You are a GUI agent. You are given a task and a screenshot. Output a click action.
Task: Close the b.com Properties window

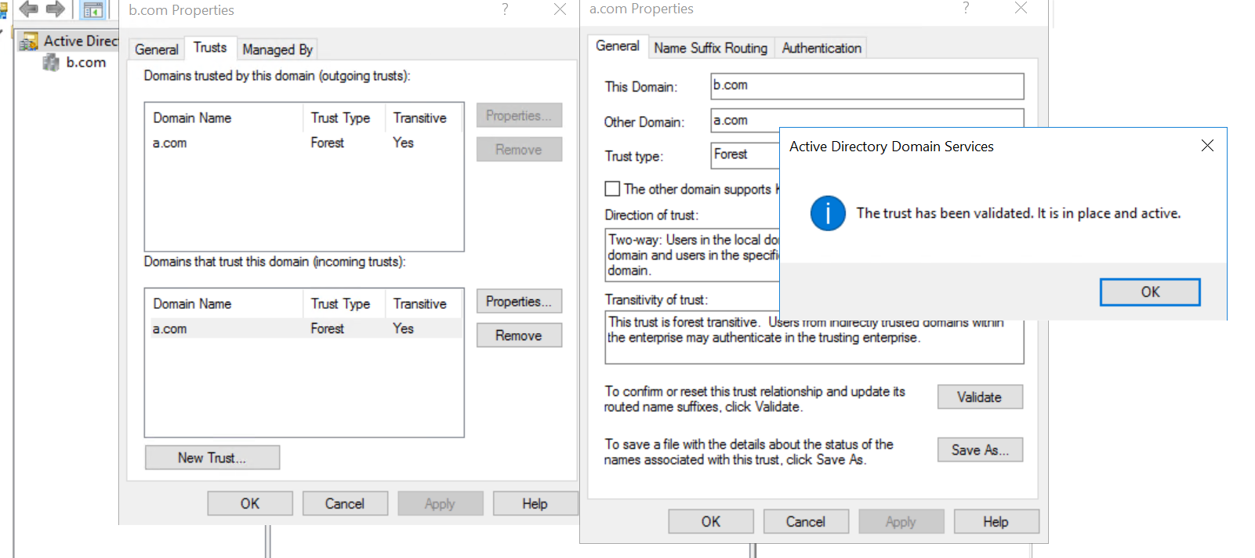click(560, 9)
